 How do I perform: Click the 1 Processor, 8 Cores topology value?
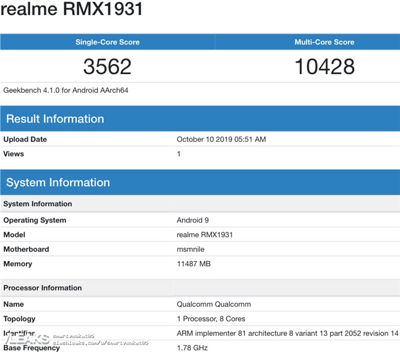(211, 319)
